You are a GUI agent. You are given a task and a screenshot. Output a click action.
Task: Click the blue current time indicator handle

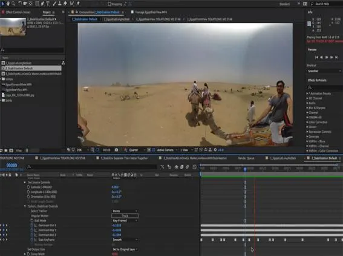[x=245, y=169]
